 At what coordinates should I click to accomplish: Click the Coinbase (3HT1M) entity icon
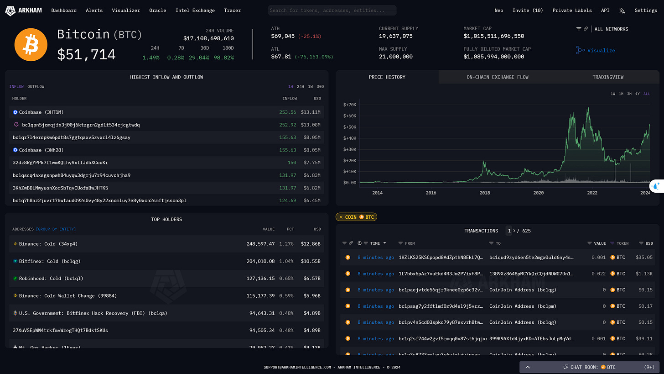(x=15, y=112)
